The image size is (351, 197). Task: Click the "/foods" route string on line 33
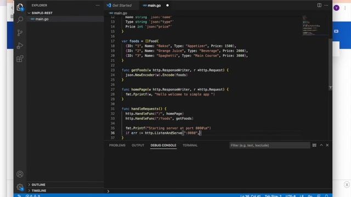(164, 118)
